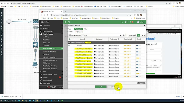Viewport: 184px width, 103px height.
Task: Click the EVE-NG sidebar add object icon
Action: (2, 13)
